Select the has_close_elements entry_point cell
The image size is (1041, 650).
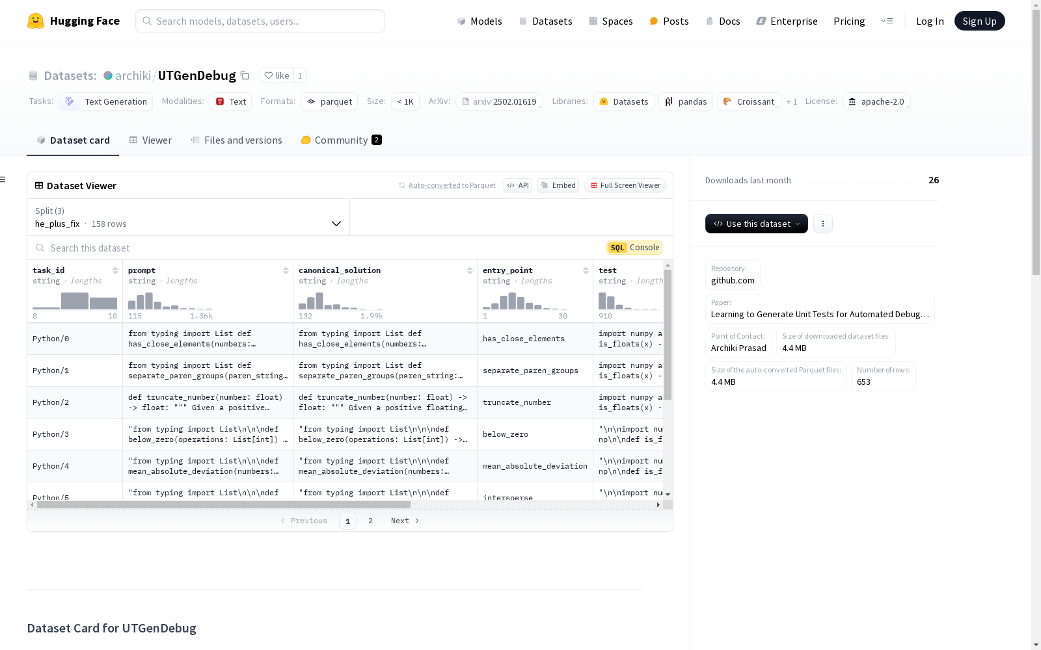[535, 339]
